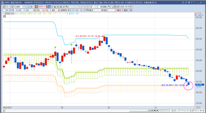Click the chart zoom slider in the bottom bar
The height and width of the screenshot is (113, 206).
[x=165, y=111]
